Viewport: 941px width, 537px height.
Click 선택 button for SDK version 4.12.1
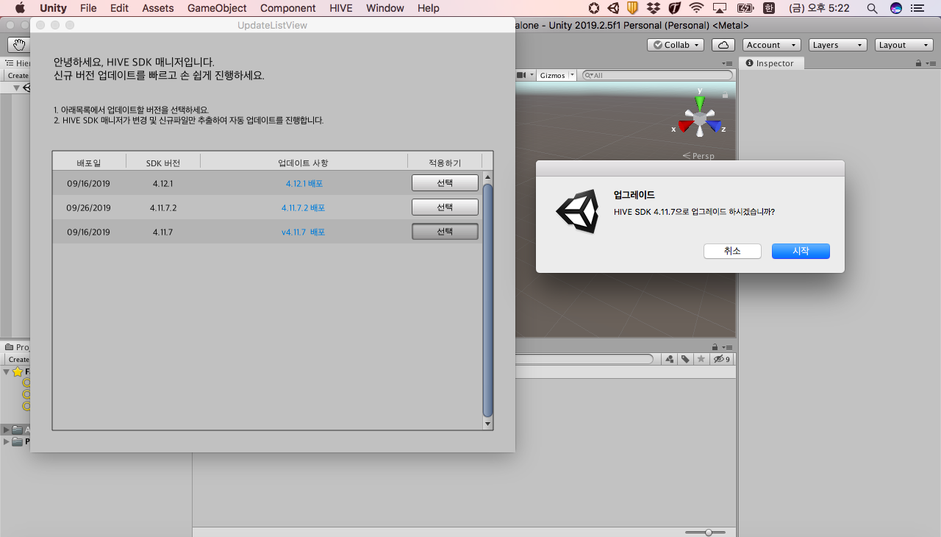point(445,182)
